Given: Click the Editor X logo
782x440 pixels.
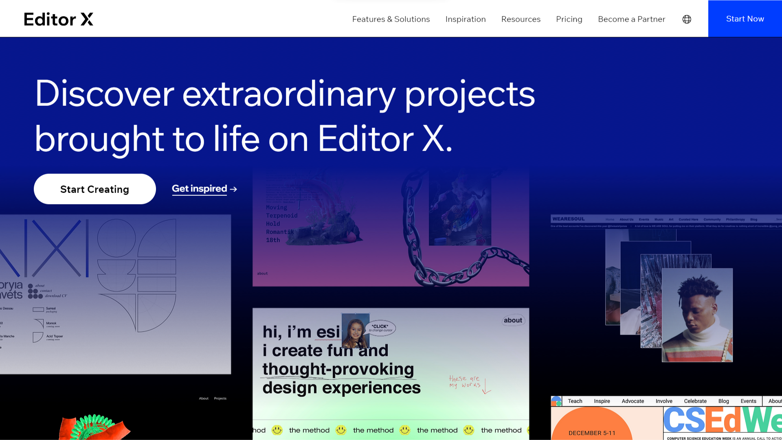Looking at the screenshot, I should [x=59, y=19].
